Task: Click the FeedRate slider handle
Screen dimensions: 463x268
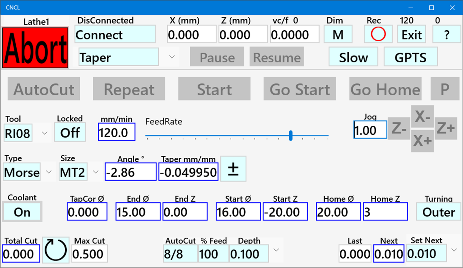Action: pyautogui.click(x=291, y=136)
